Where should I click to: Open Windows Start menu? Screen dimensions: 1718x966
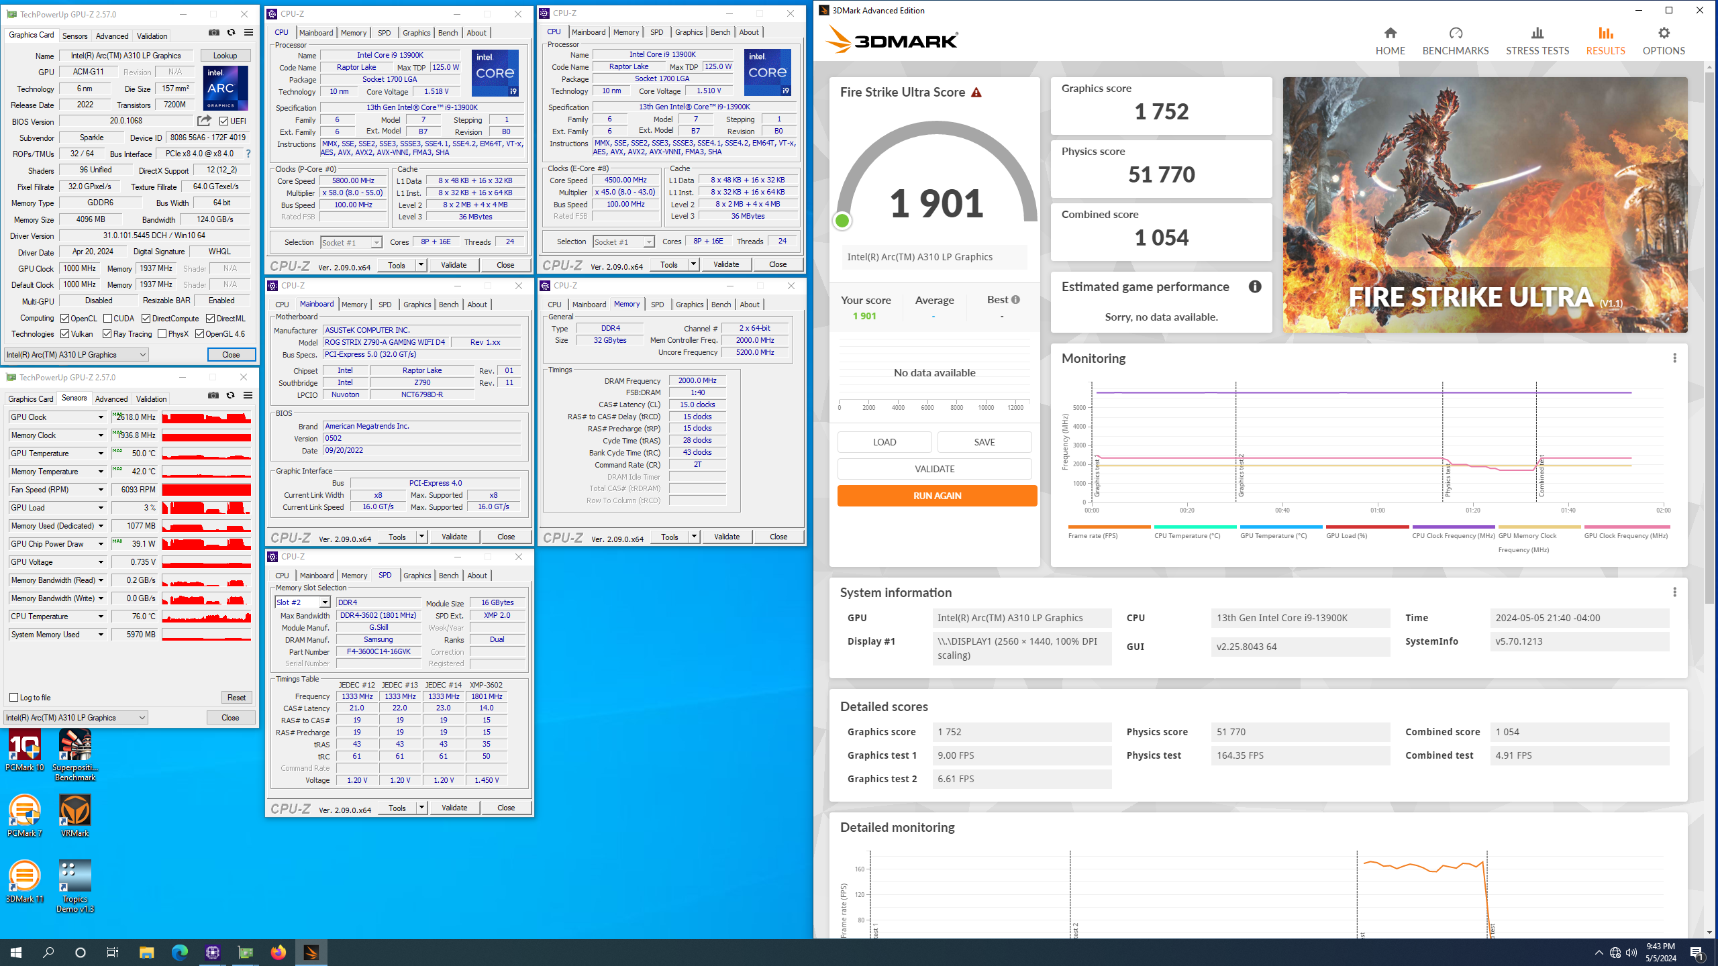[16, 952]
